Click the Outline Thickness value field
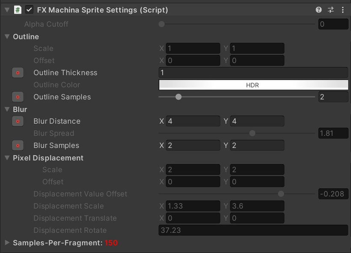This screenshot has height=253, width=351. coord(253,72)
